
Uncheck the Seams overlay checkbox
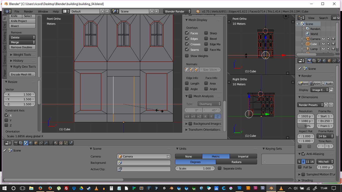click(x=187, y=50)
